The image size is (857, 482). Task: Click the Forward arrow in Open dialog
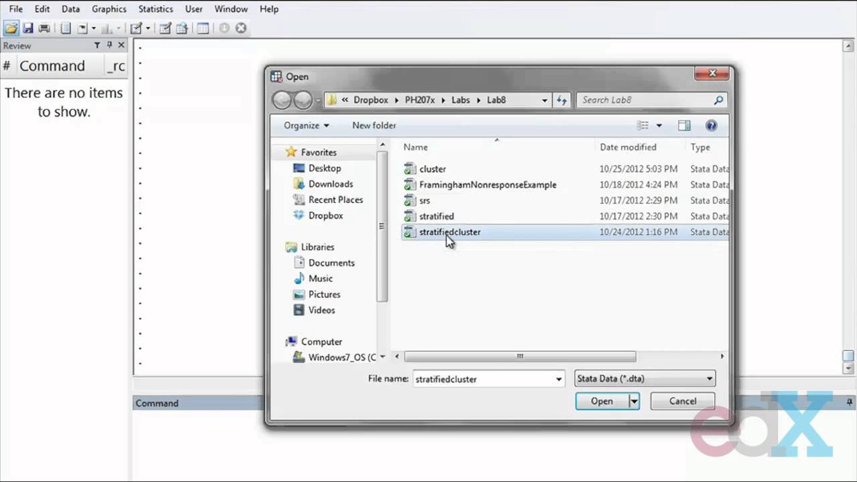point(303,100)
